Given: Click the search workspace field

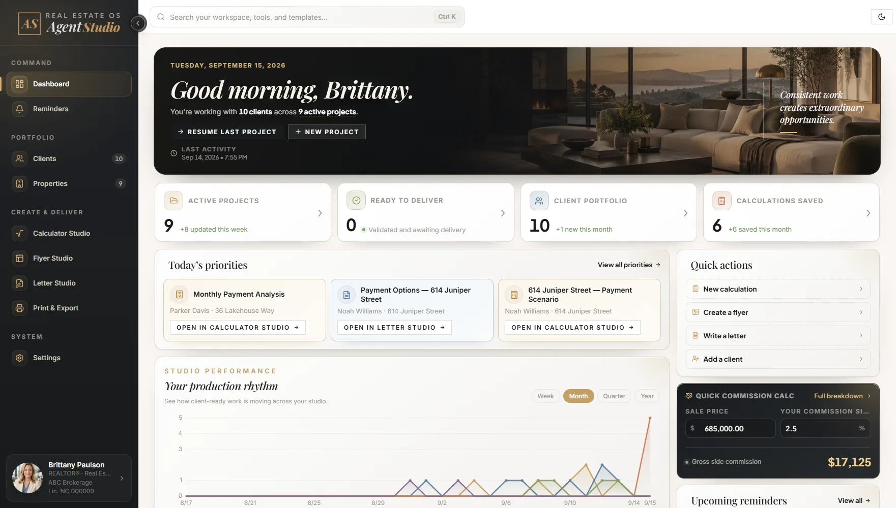Looking at the screenshot, I should click(x=307, y=17).
